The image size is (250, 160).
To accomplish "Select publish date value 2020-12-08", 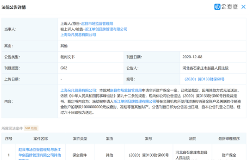I will point(192,57).
